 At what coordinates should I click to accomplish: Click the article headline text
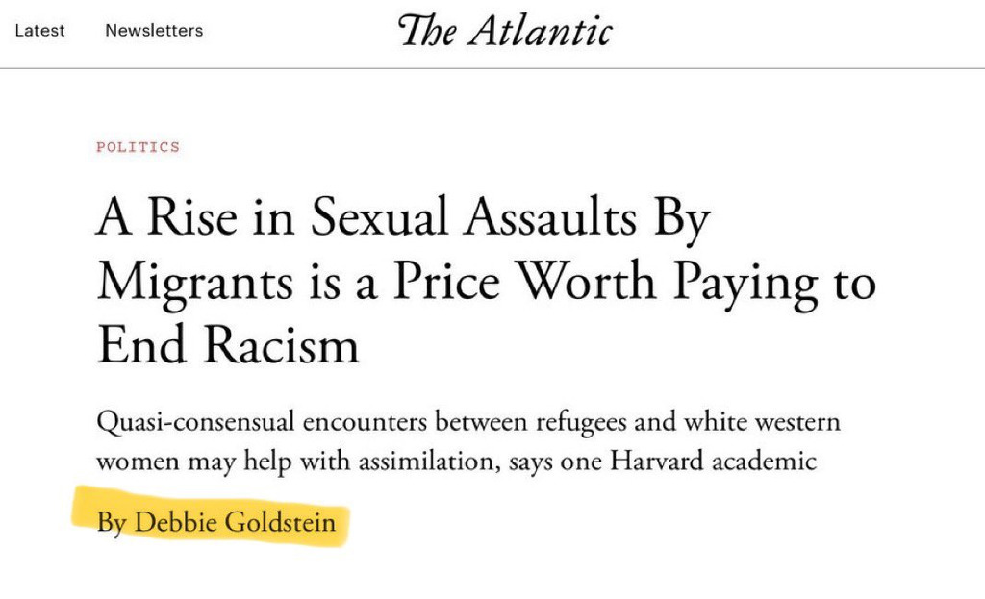(x=485, y=283)
